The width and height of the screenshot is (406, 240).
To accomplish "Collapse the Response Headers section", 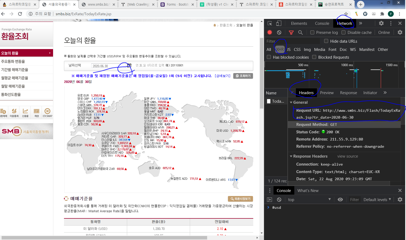I will tap(291, 156).
